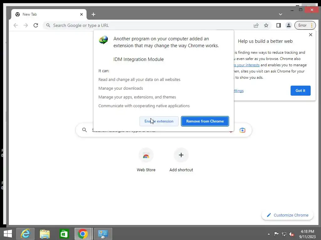Open the partially hidden settings link

[x=239, y=91]
